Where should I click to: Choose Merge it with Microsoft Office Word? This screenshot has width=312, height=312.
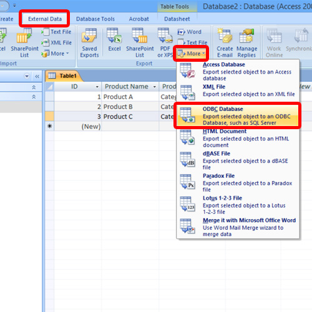coord(238,227)
